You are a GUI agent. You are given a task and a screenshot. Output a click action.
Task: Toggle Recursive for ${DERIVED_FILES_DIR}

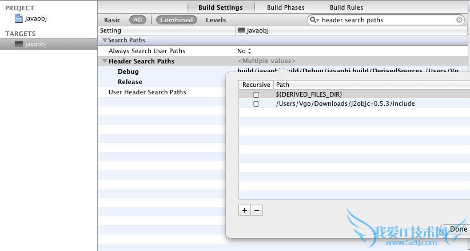pyautogui.click(x=256, y=94)
